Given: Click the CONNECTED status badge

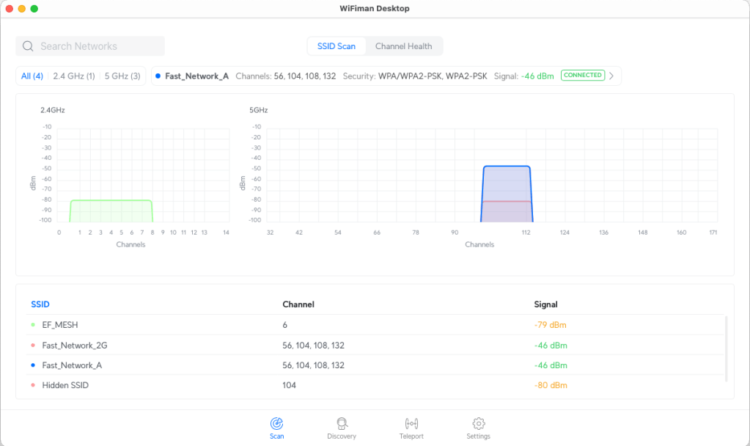Looking at the screenshot, I should [583, 76].
